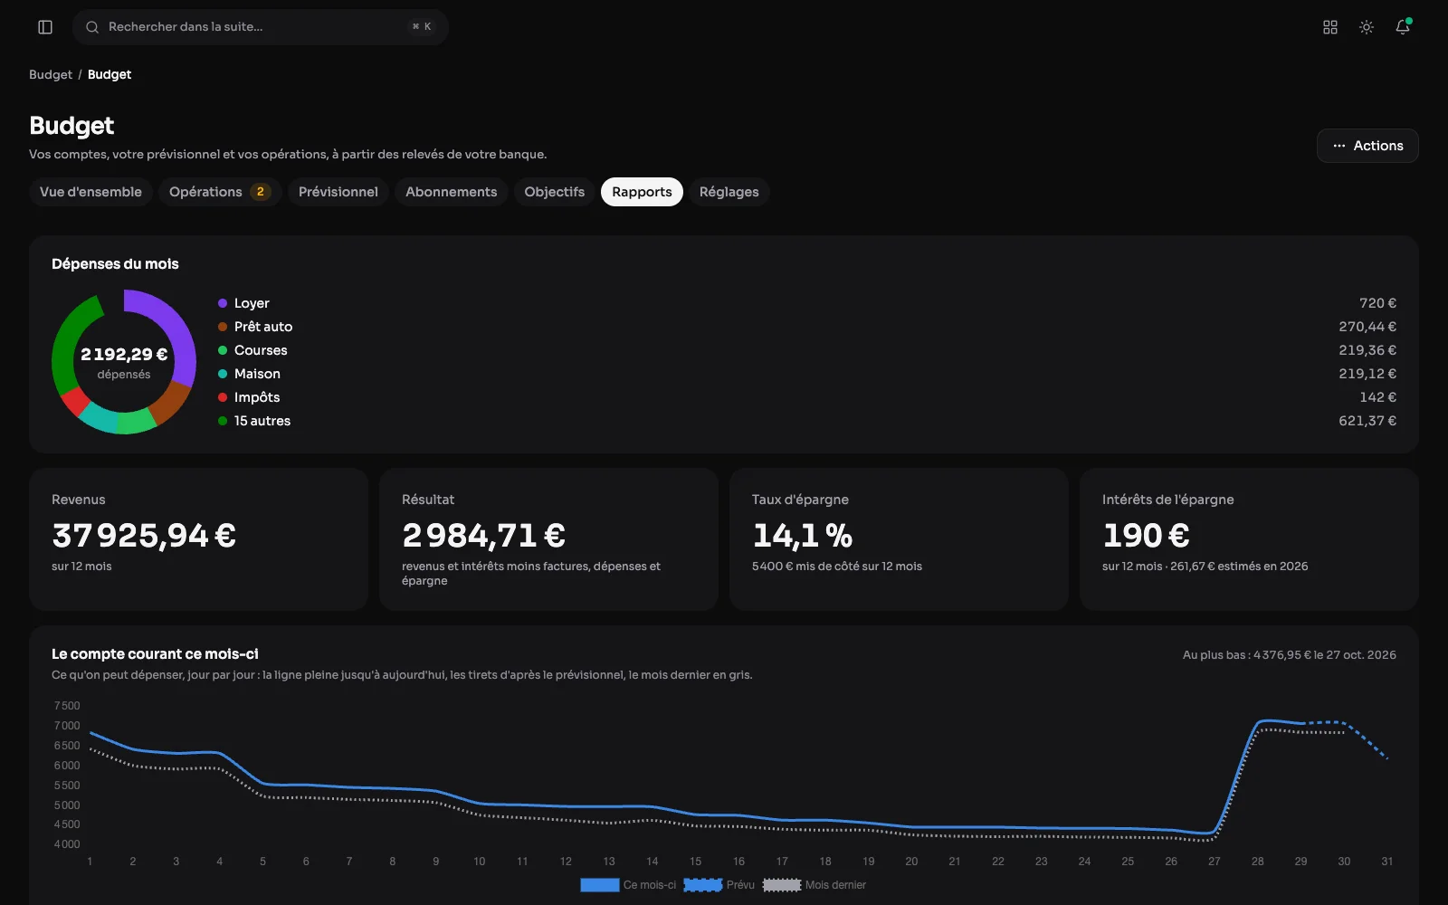Toggle the Prévu legend series

click(x=719, y=885)
